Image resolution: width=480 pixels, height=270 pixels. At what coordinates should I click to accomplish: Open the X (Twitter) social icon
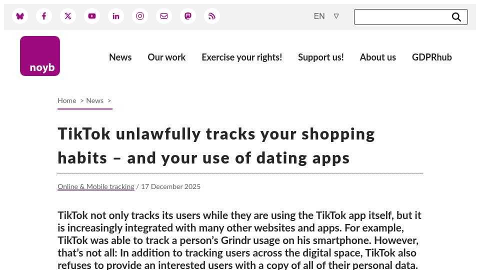pyautogui.click(x=68, y=16)
